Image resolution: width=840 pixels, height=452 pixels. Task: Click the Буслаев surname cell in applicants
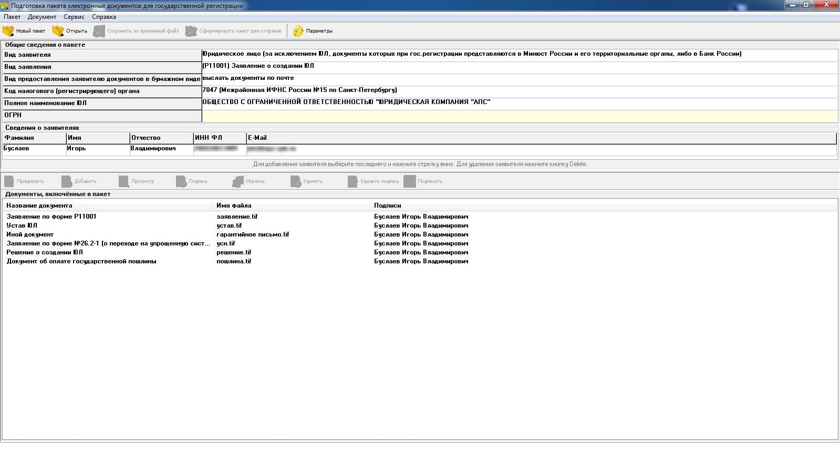pos(17,149)
